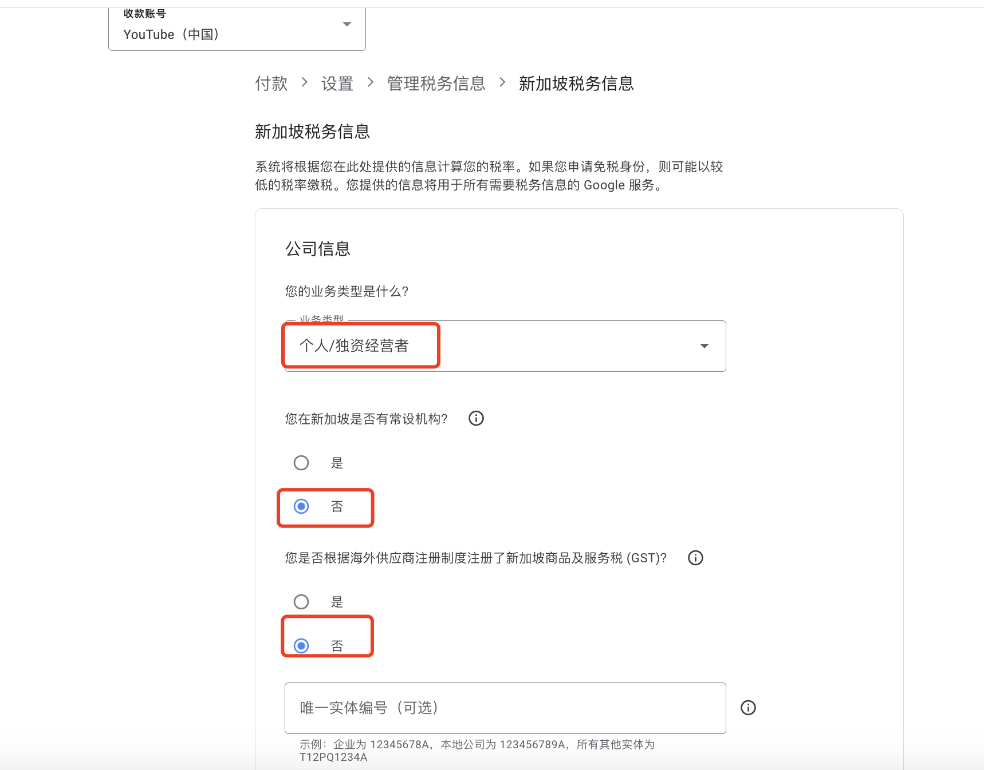Focus the 唯一实体编号（可选）input field
984x770 pixels.
click(x=505, y=708)
